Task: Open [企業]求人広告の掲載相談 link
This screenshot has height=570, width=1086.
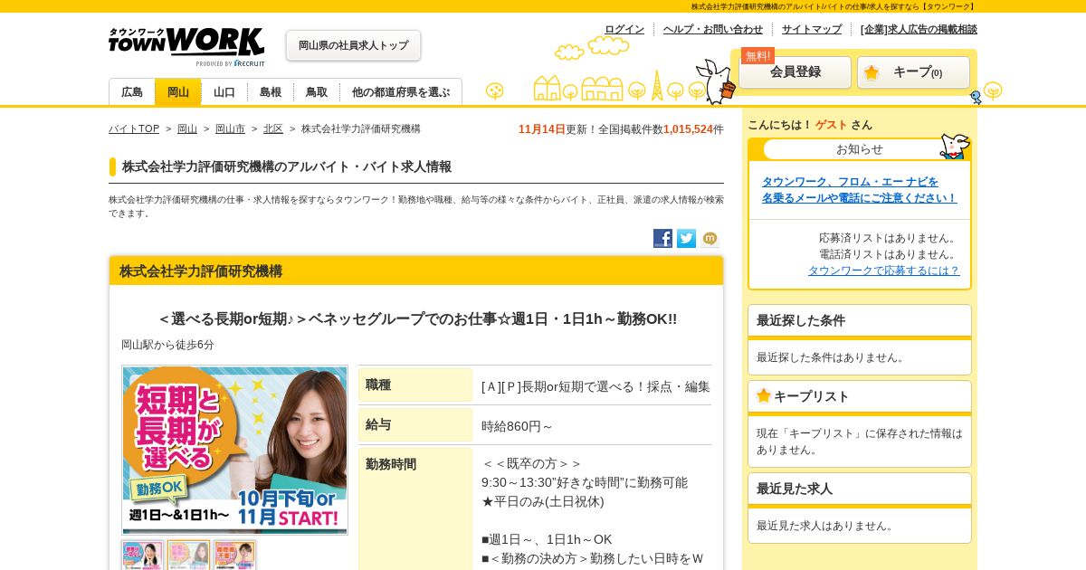Action: (x=919, y=29)
